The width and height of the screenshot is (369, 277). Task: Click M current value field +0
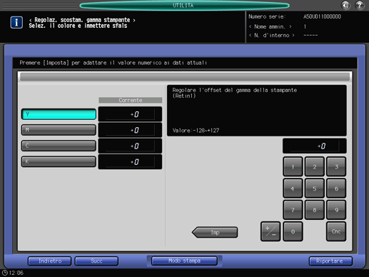pyautogui.click(x=130, y=130)
